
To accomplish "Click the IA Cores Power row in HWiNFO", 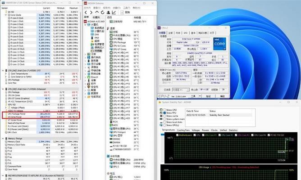I will (x=41, y=117).
